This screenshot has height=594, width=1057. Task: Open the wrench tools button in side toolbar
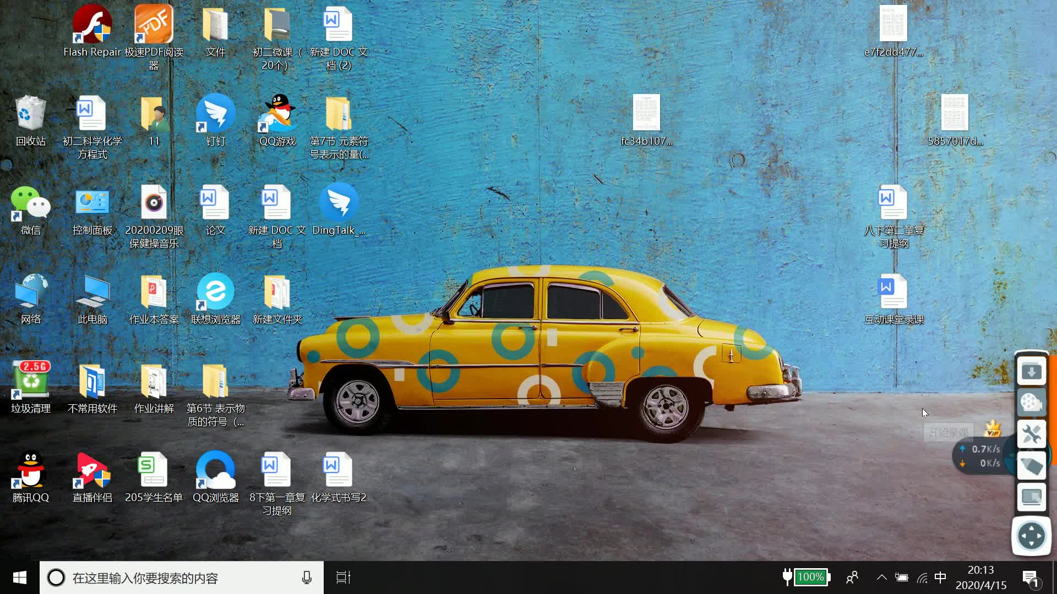(x=1032, y=435)
